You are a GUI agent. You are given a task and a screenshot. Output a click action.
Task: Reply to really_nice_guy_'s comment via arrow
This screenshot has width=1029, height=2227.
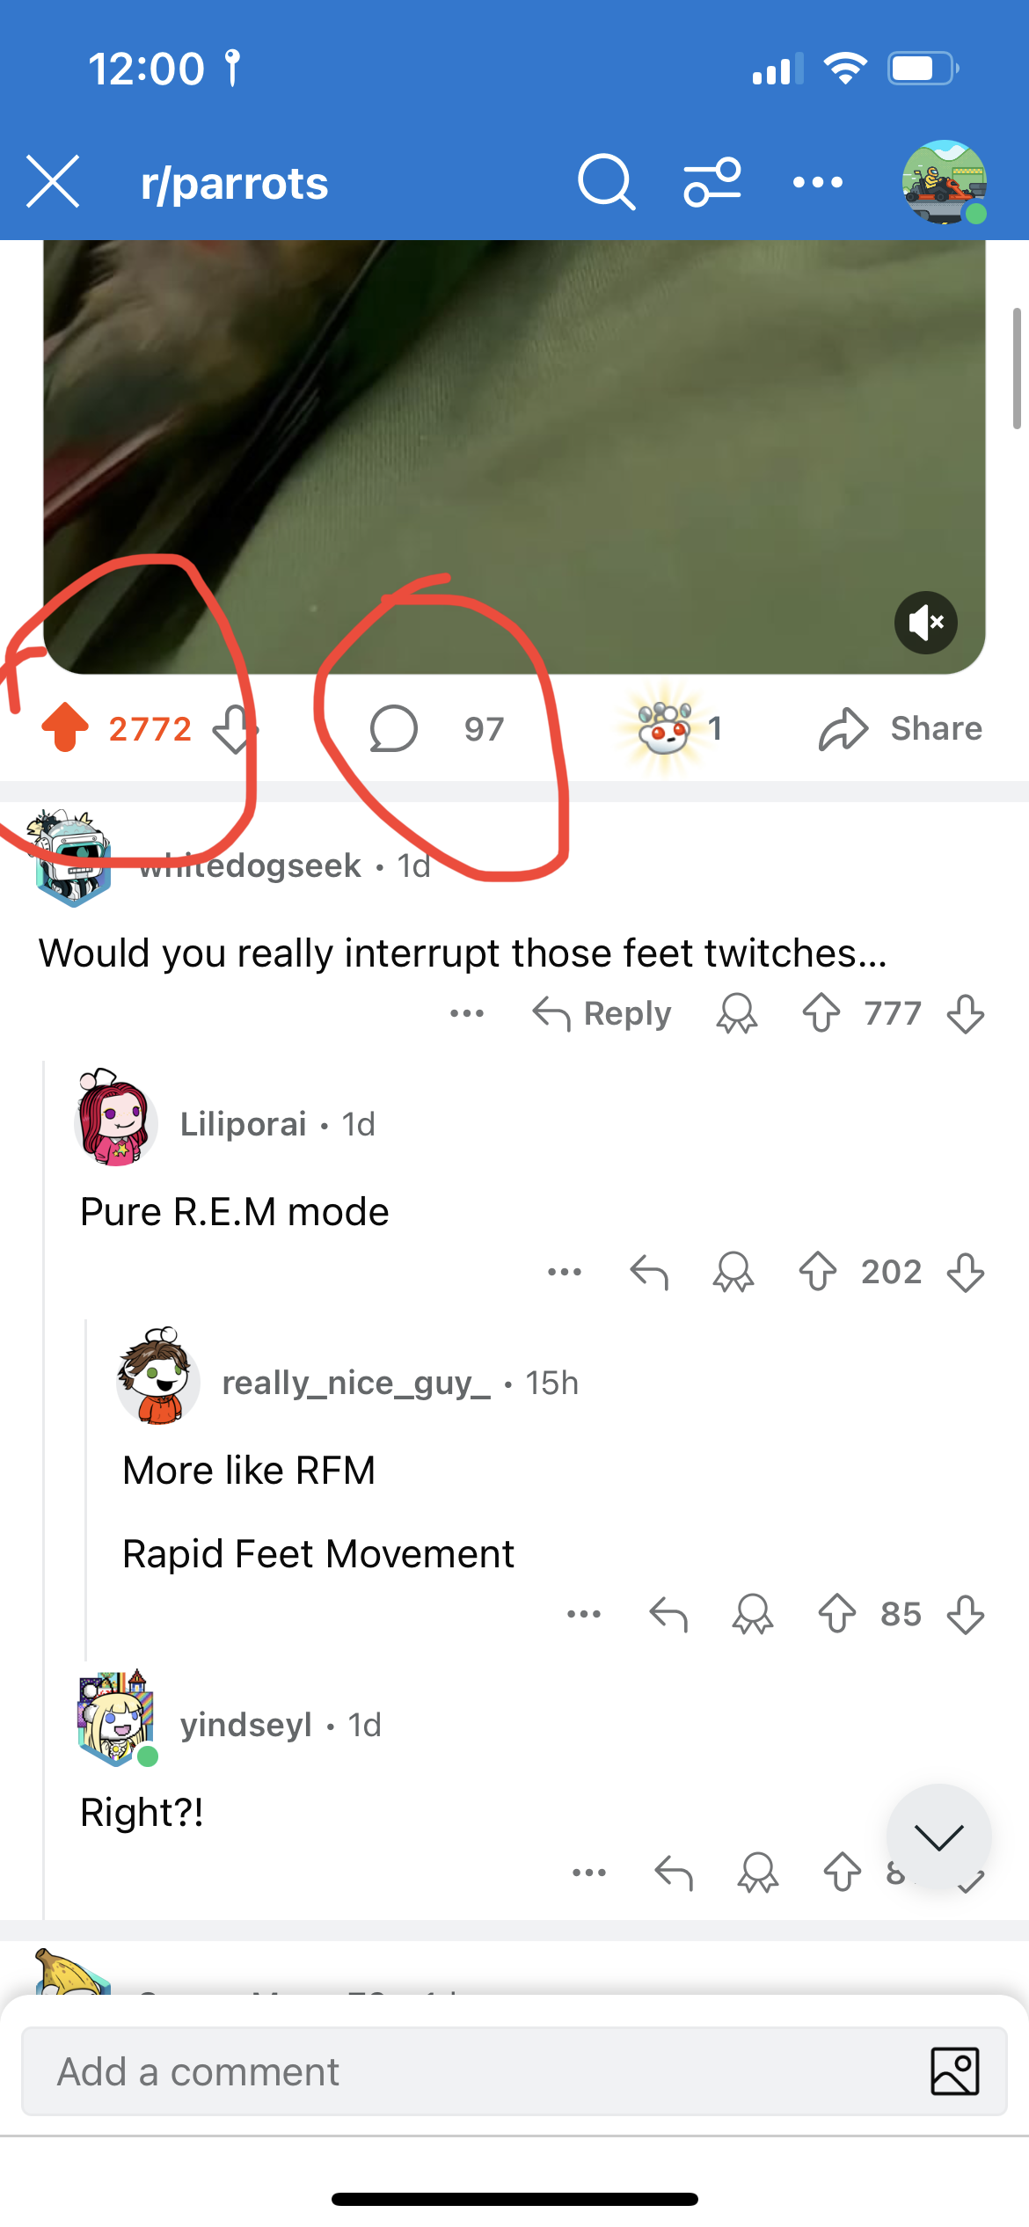tap(668, 1615)
